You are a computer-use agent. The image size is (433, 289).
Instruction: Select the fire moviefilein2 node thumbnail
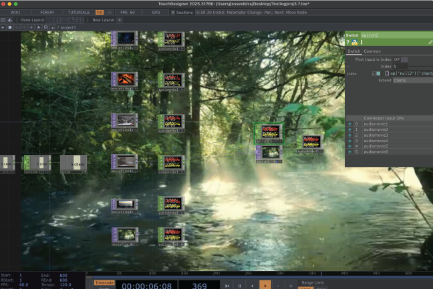point(125,81)
